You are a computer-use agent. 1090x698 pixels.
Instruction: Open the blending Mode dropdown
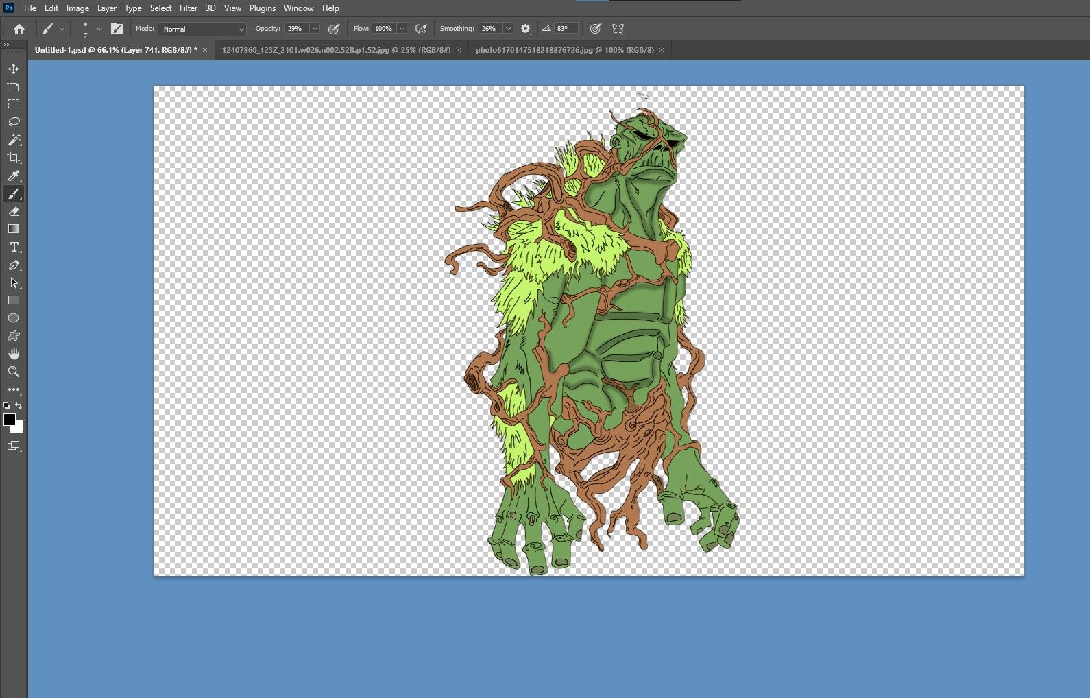[202, 29]
